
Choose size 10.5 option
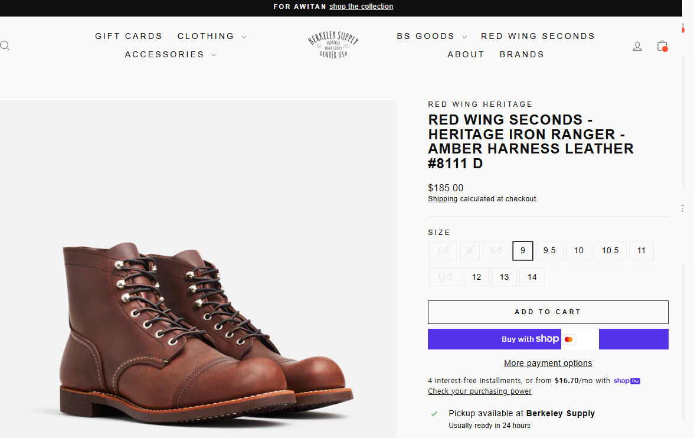click(610, 251)
